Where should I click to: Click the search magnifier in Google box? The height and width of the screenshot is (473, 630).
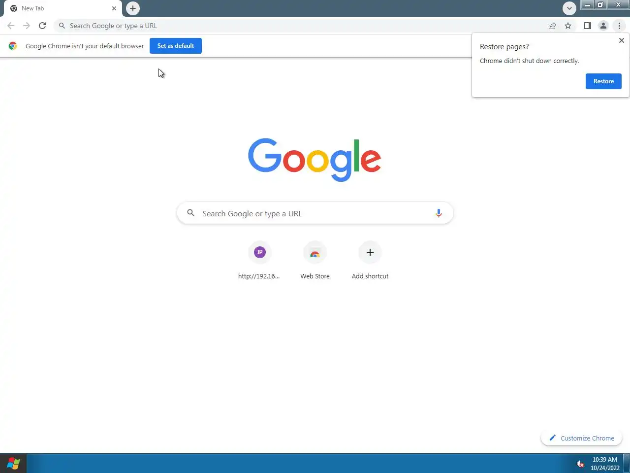tap(191, 213)
